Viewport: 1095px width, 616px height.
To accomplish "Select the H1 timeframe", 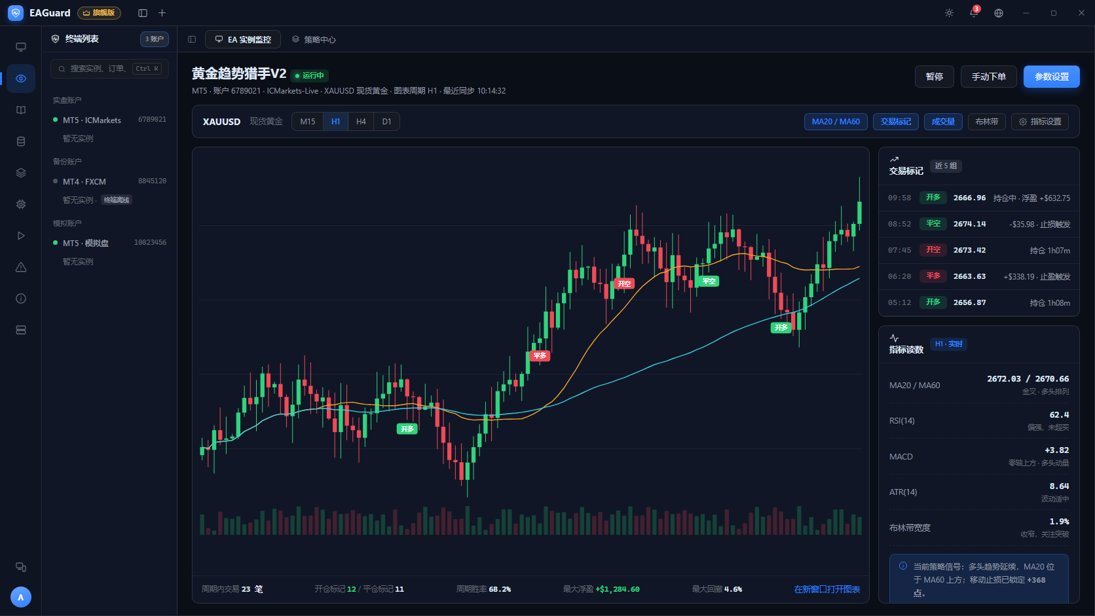I will point(335,122).
